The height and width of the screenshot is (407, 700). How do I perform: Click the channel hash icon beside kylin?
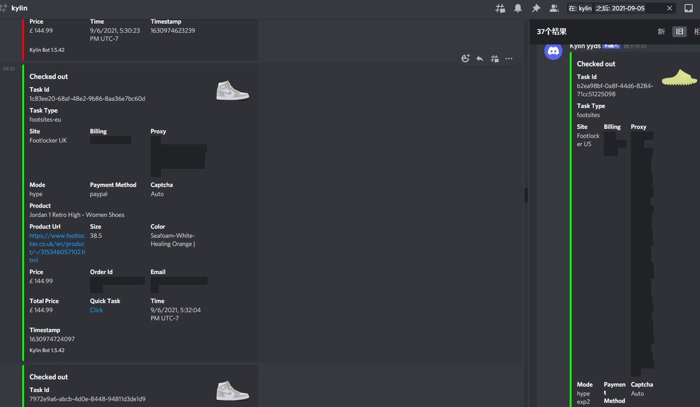(4, 8)
